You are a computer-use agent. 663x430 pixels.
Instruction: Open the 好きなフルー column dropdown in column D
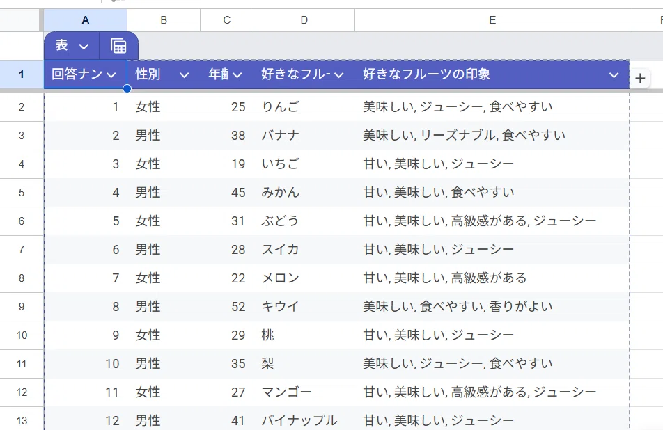[x=338, y=75]
